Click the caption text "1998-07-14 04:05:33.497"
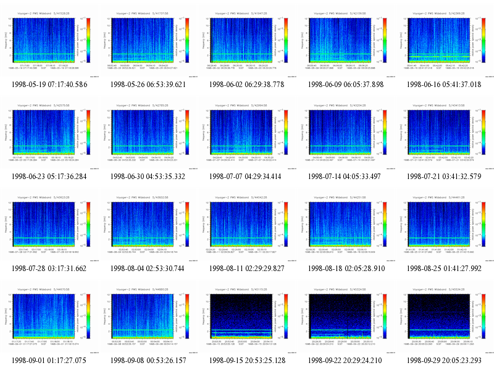The height and width of the screenshot is (368, 494). 345,177
